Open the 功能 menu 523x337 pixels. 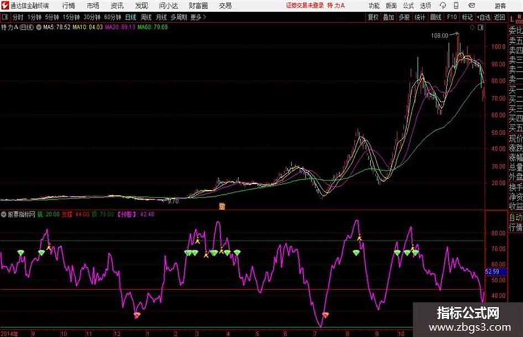pos(374,6)
